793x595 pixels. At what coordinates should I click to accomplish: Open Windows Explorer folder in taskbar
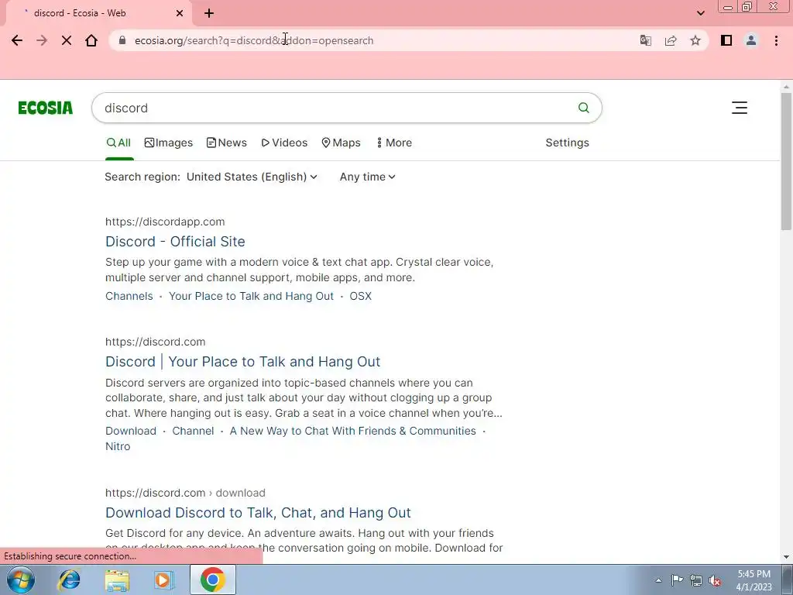click(x=117, y=580)
